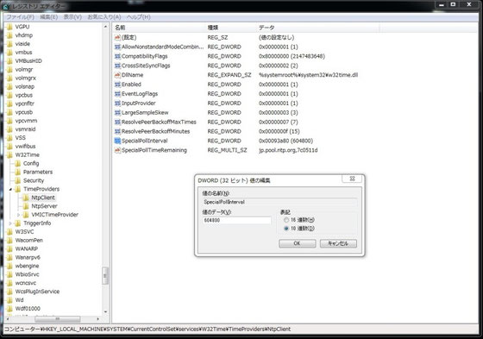Viewport: 483px width, 339px height.
Task: Select the VSS tree item
Action: pos(21,138)
